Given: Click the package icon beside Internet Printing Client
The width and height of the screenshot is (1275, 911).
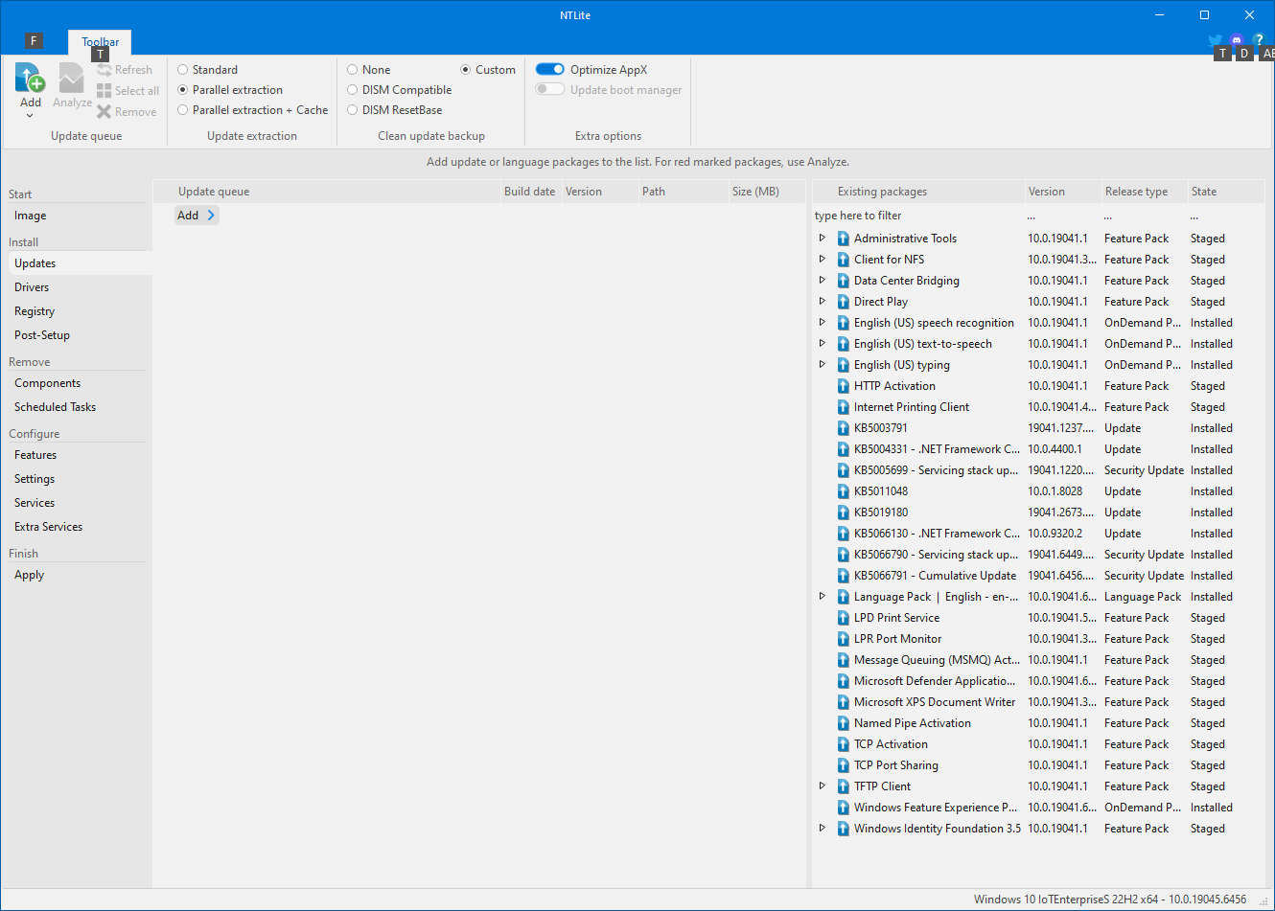Looking at the screenshot, I should [843, 407].
